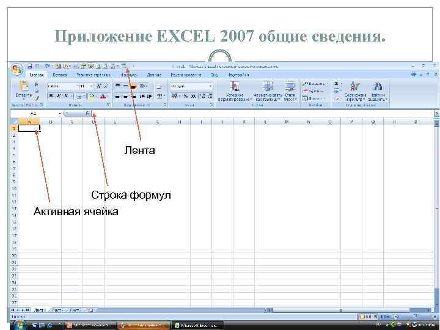The image size is (440, 330).
Task: Insert new worksheet tab icon
Action: (x=90, y=310)
